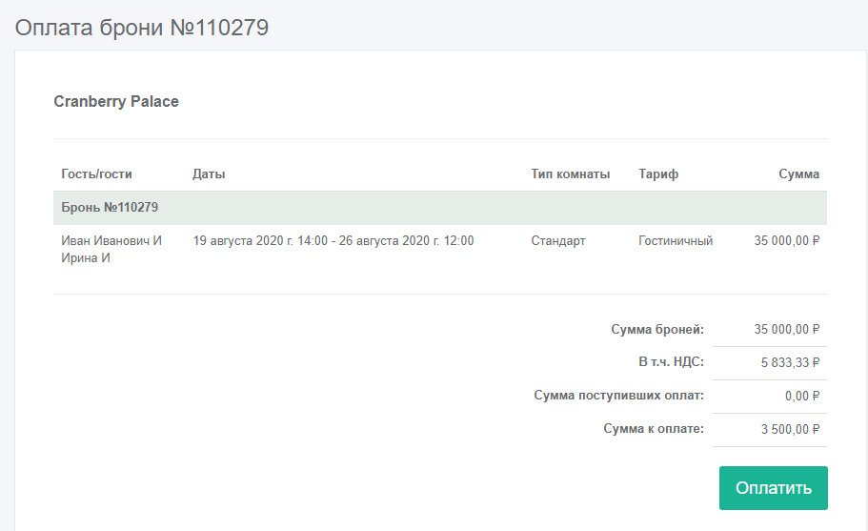
Task: Click the green Оплатить button
Action: [x=773, y=488]
